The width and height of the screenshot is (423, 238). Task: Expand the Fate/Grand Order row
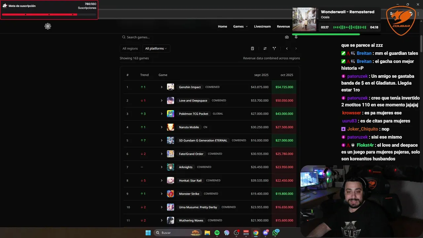(162, 154)
